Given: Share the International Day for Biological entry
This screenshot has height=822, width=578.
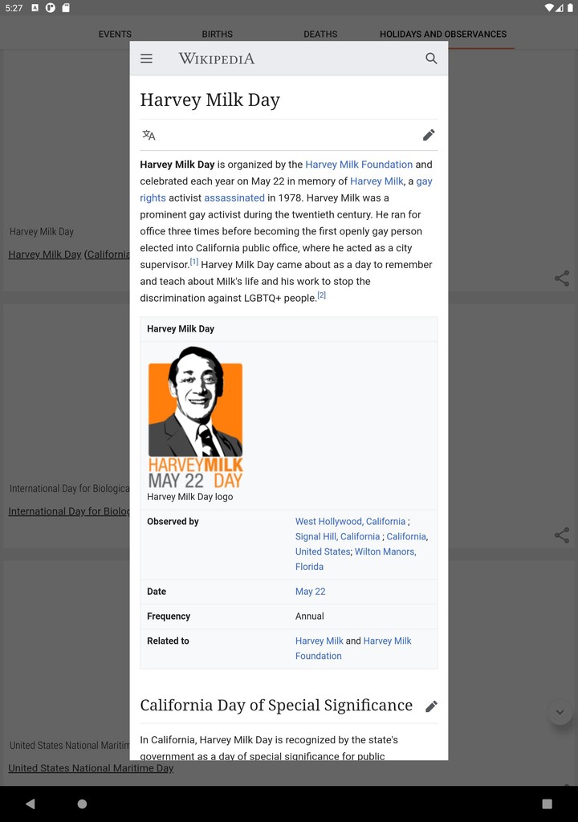Looking at the screenshot, I should pos(562,535).
